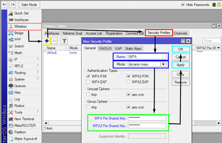Viewport: 222px width, 143px height.
Task: Click Copy button in profile dialog
Action: click(181, 74)
